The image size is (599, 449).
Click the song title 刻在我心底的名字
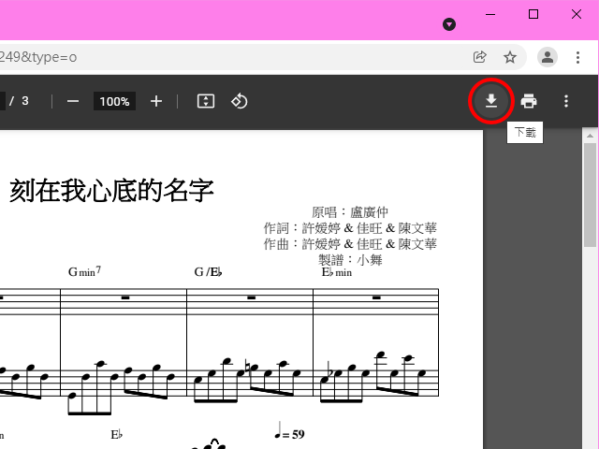(x=111, y=191)
